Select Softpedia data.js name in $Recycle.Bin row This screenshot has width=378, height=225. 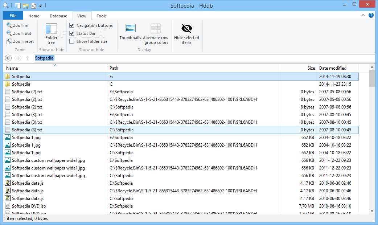[x=28, y=191]
